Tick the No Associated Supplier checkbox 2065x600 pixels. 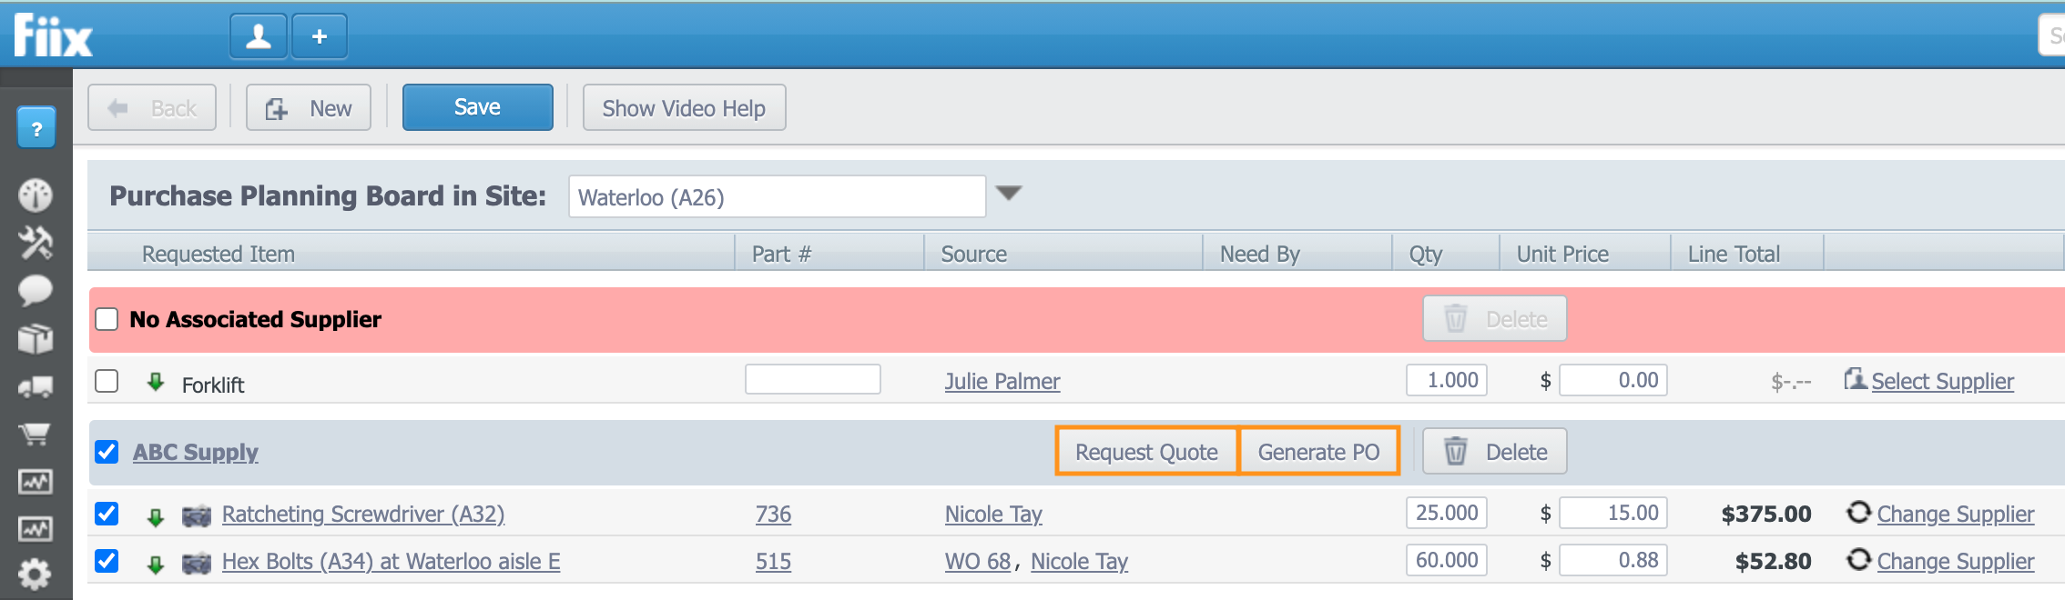(x=107, y=319)
